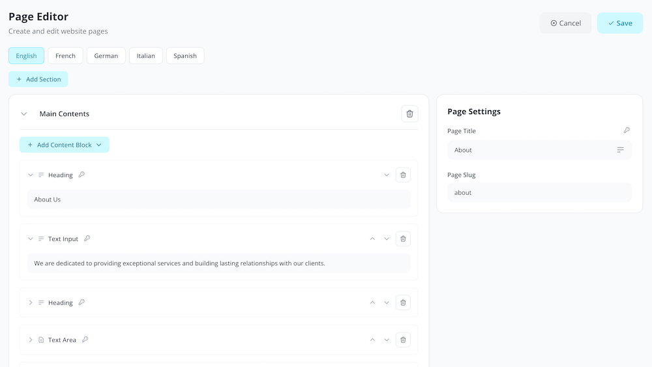Click the Main Contents section title

click(x=65, y=114)
